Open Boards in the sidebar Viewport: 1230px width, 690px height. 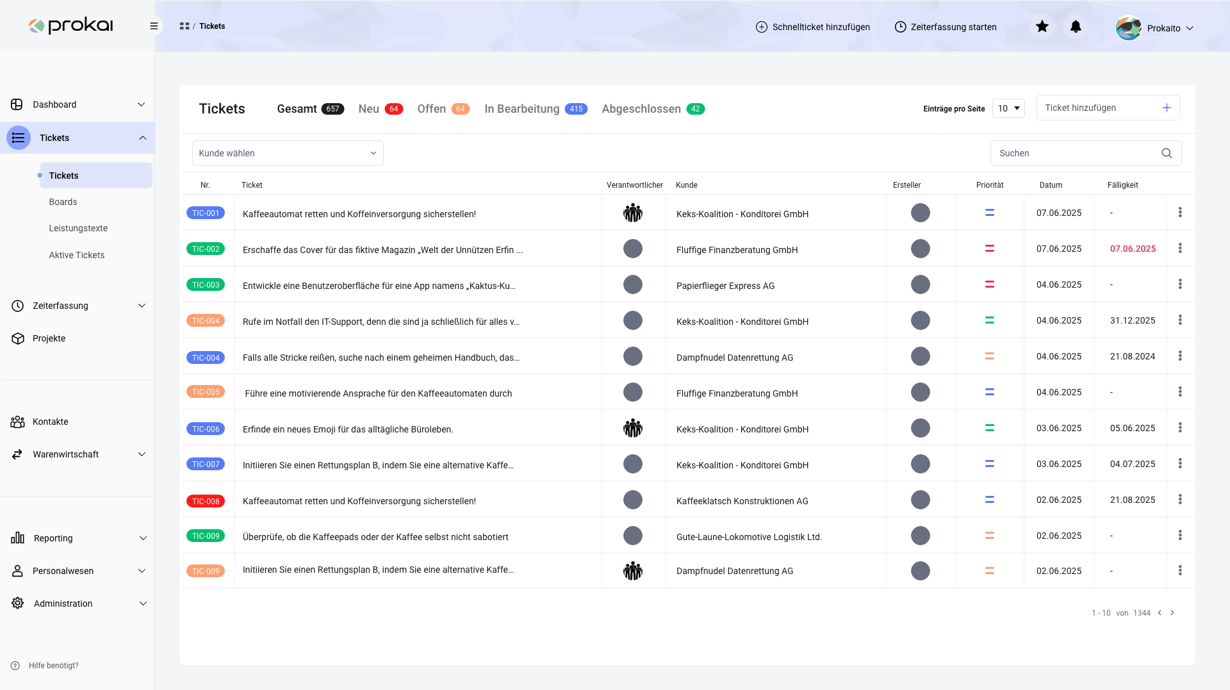click(63, 202)
